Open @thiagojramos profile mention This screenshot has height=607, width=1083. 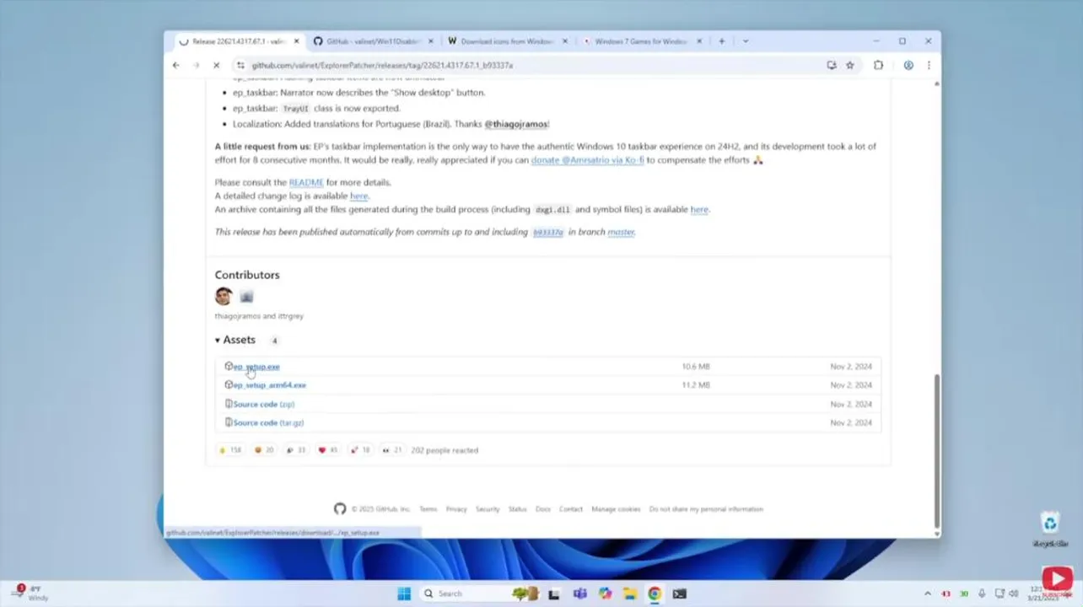point(516,124)
